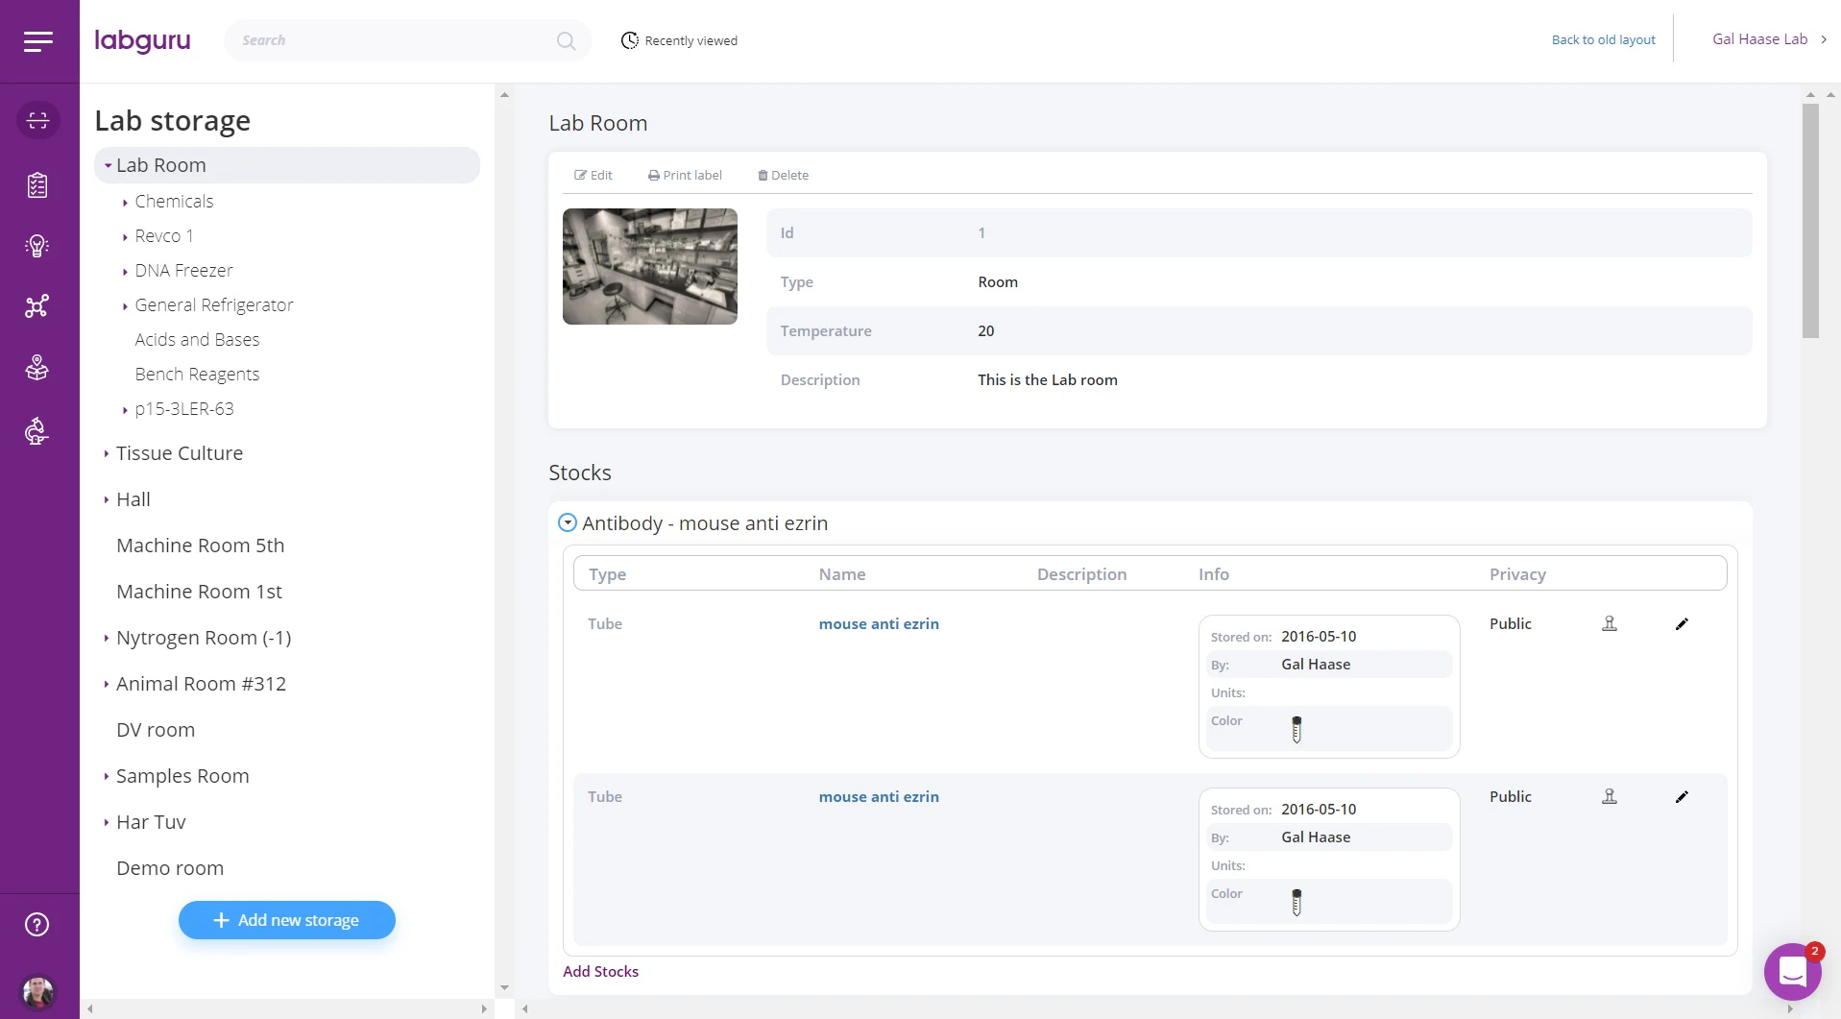Collapse the Antibody - mouse anti ezrin section
This screenshot has width=1841, height=1019.
[567, 522]
